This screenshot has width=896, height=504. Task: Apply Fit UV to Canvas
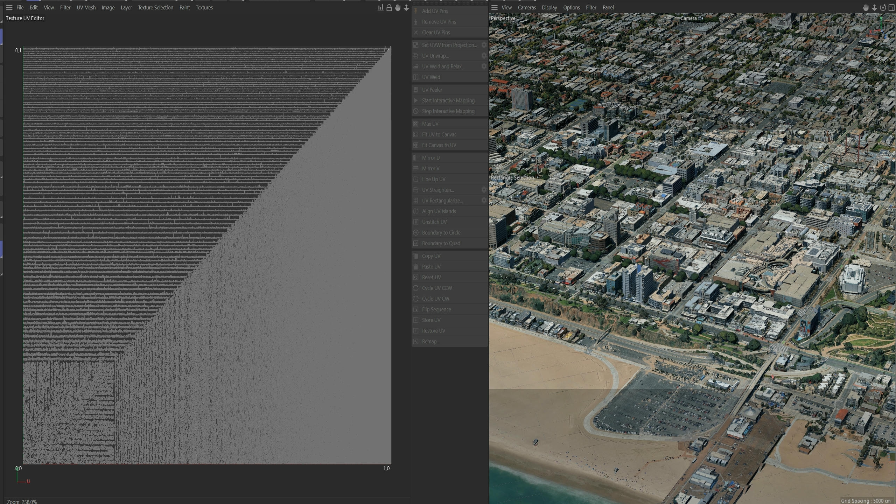tap(450, 134)
